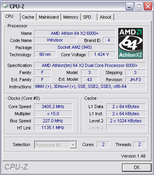
Task: Open the Mainboard tab
Action: 49,17
